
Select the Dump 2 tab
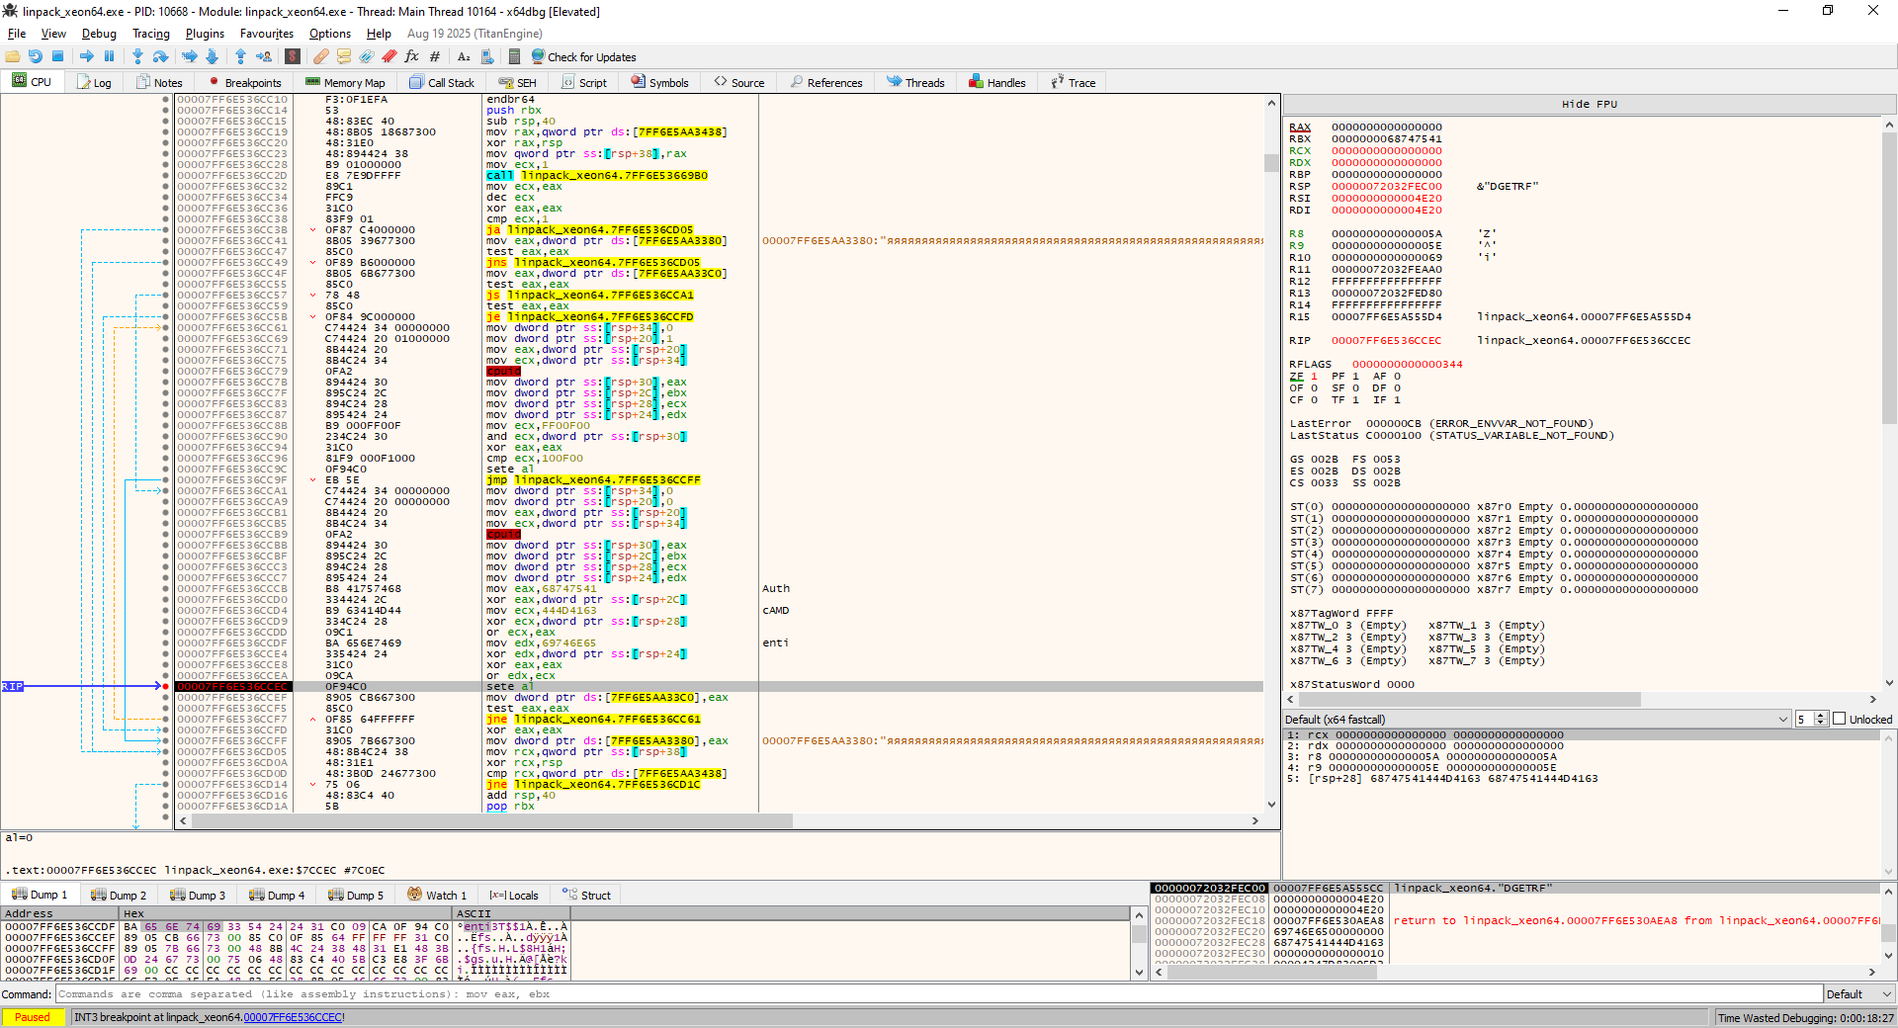pyautogui.click(x=119, y=895)
